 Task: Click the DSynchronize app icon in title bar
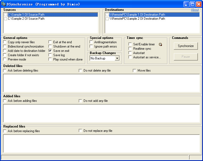click(4, 4)
